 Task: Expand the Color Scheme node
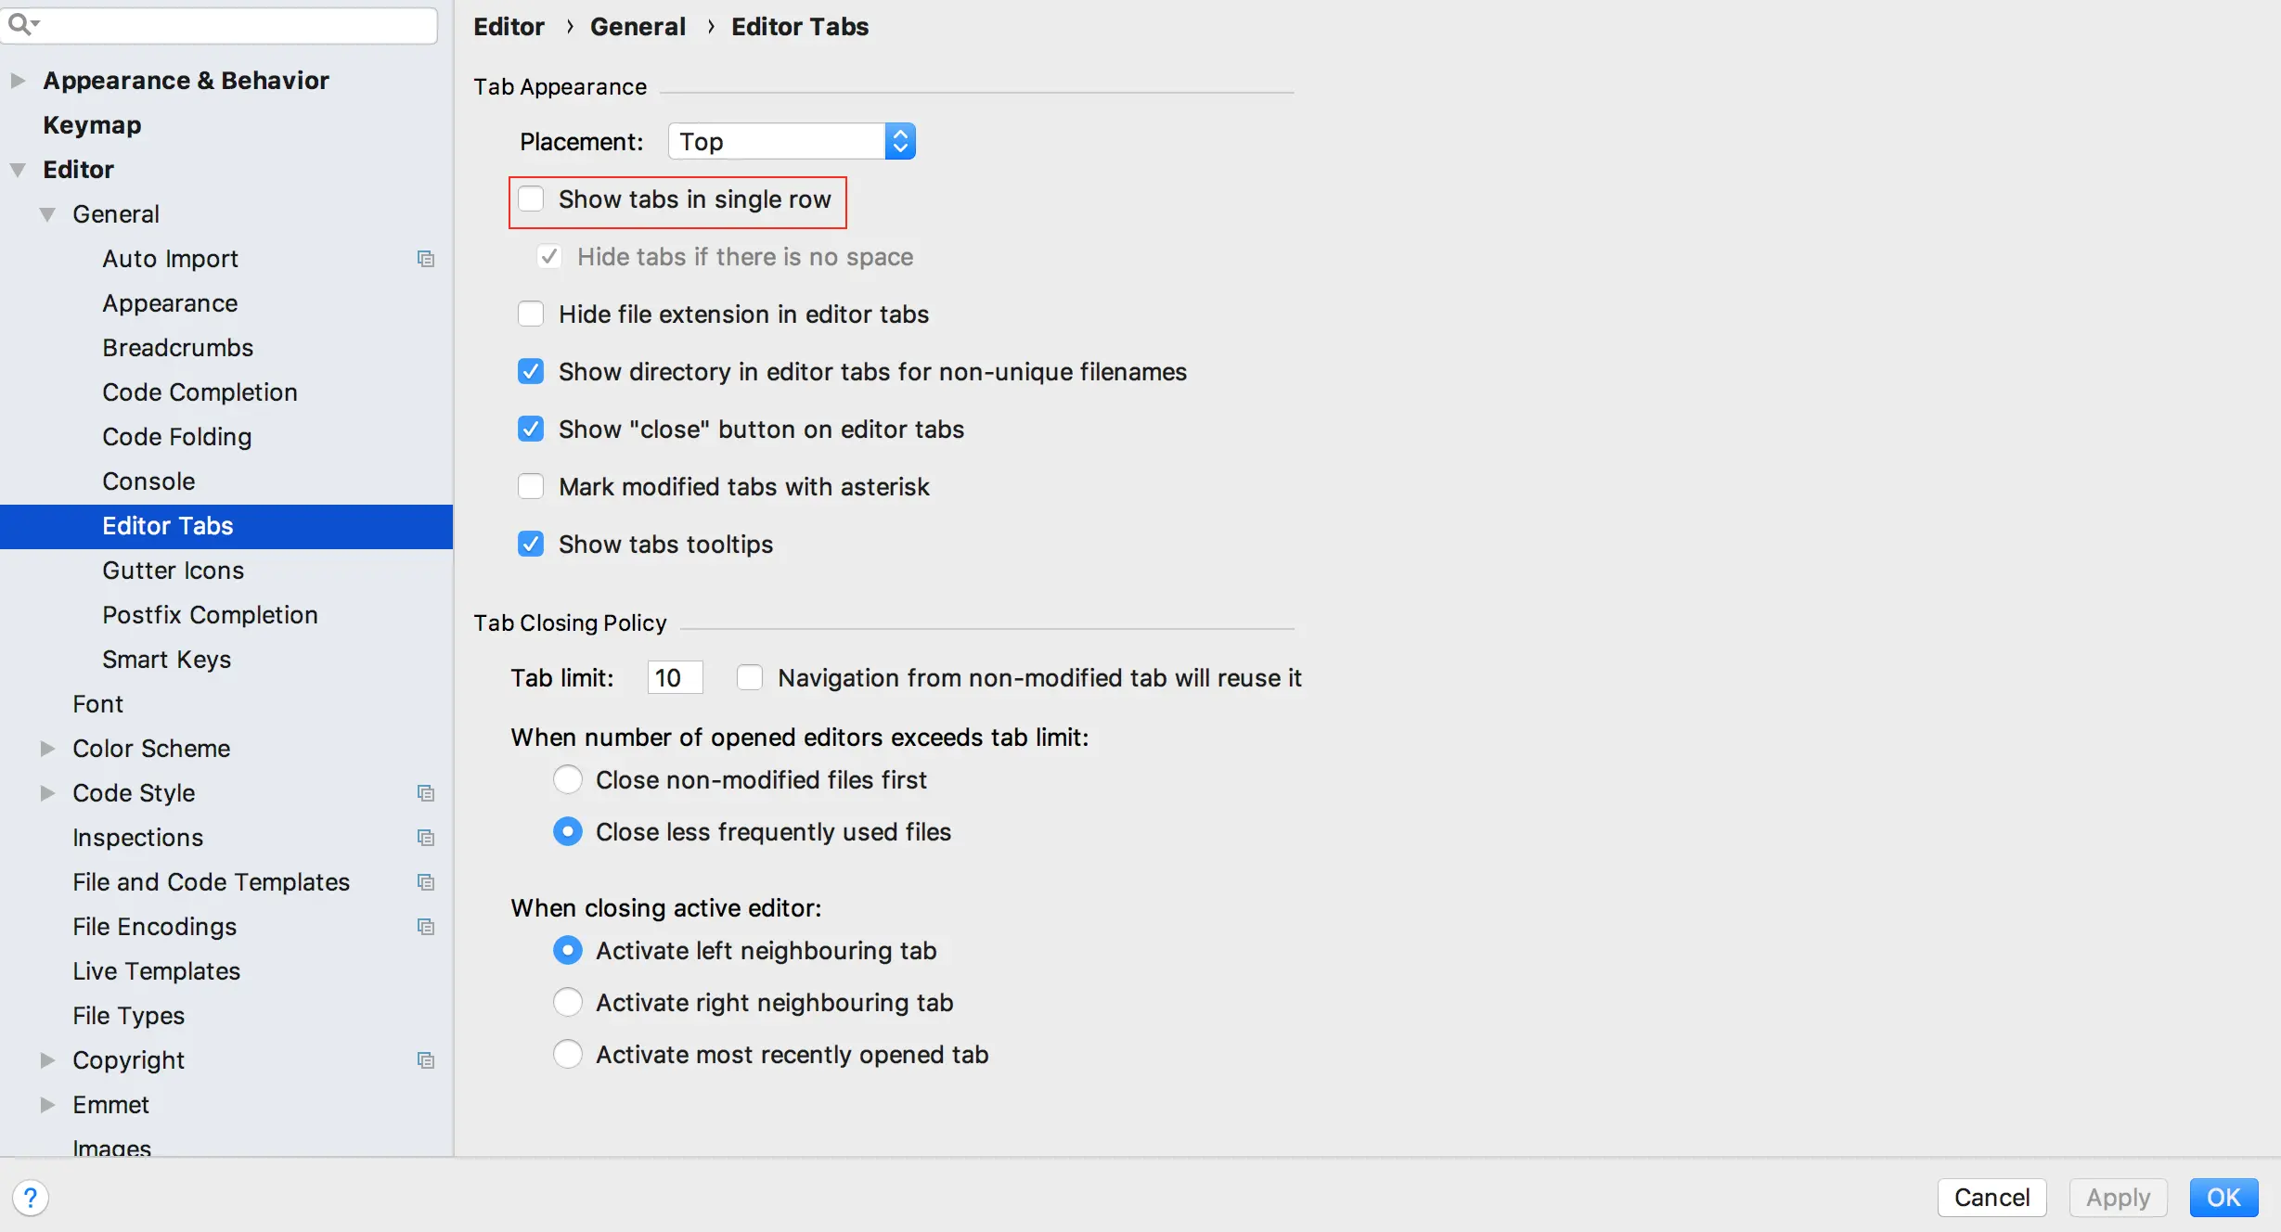pos(47,749)
